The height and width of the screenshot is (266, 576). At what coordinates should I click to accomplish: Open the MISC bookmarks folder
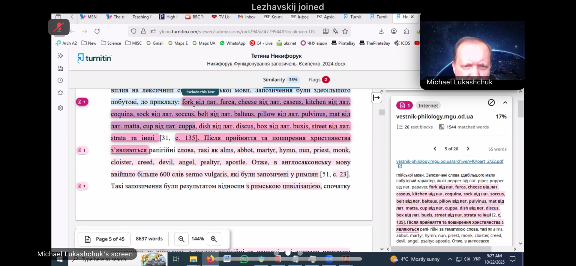click(133, 43)
